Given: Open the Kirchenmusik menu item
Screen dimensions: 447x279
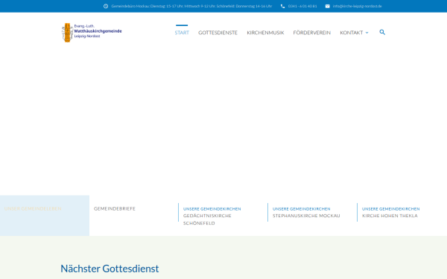Looking at the screenshot, I should 265,33.
